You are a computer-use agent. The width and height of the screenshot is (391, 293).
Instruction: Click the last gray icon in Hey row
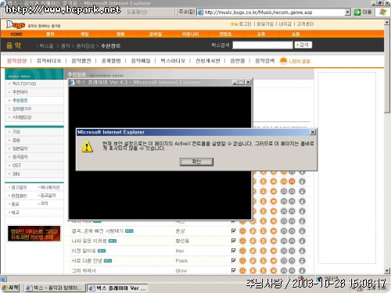[302, 251]
